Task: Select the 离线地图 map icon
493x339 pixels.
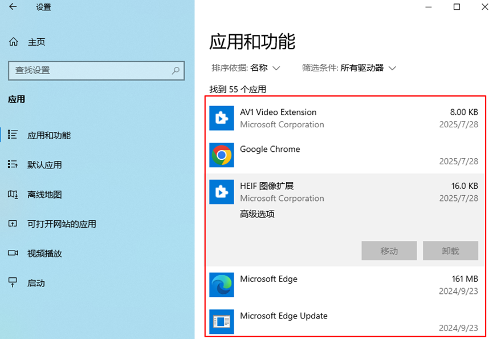Action: [x=13, y=194]
